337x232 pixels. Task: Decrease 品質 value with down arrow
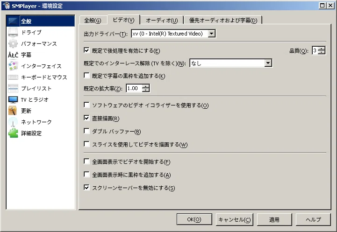click(x=322, y=52)
